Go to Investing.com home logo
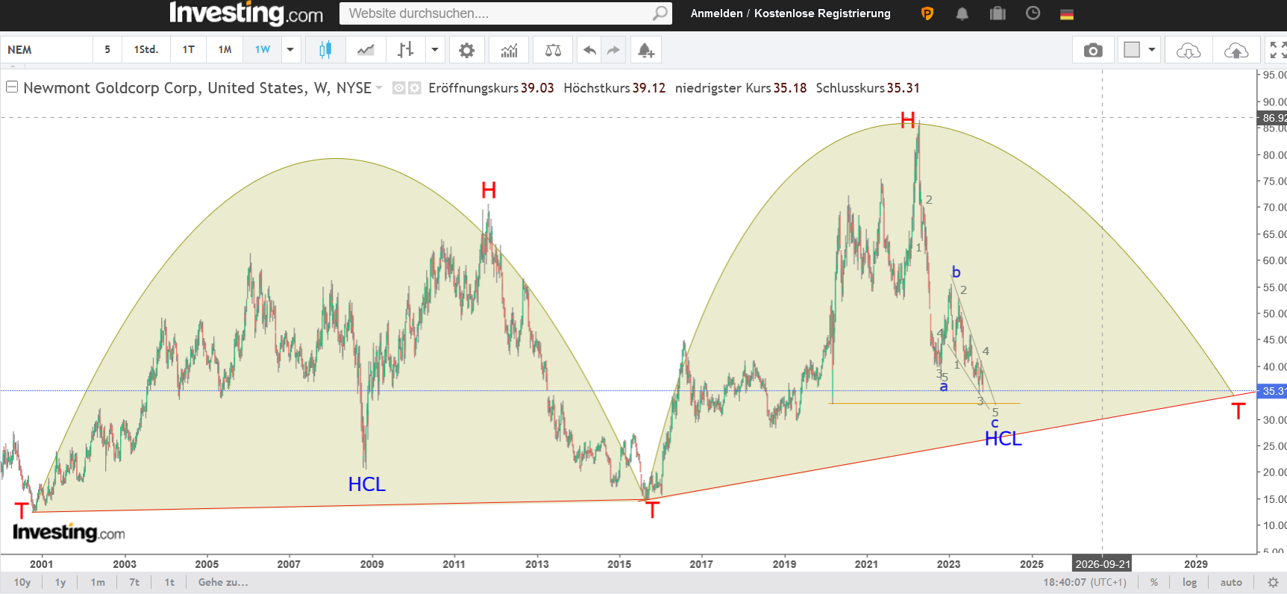The height and width of the screenshot is (594, 1287). pos(246,13)
